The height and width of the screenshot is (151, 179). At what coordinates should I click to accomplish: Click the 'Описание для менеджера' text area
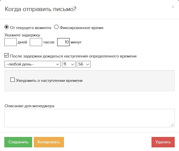click(x=90, y=118)
